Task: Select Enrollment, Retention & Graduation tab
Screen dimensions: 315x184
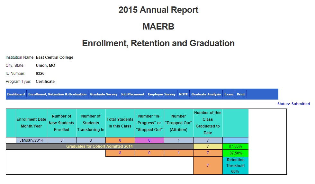Action: coord(58,94)
